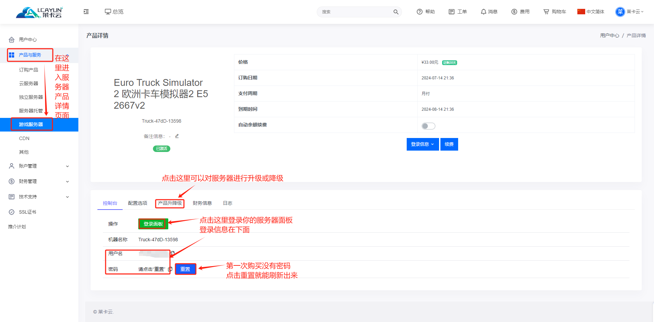Click the 产品详情 breadcrumb text
The image size is (654, 322).
tap(636, 35)
